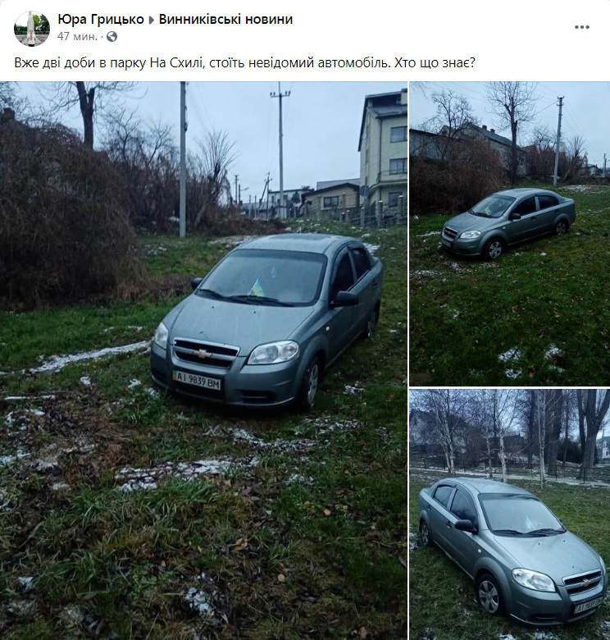Click the Ukrainian flag behind large photo's windshield
Viewport: 610px width, 640px height.
point(257,288)
